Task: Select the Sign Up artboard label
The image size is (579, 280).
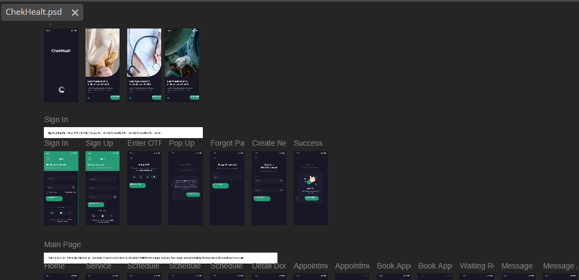Action: 99,143
